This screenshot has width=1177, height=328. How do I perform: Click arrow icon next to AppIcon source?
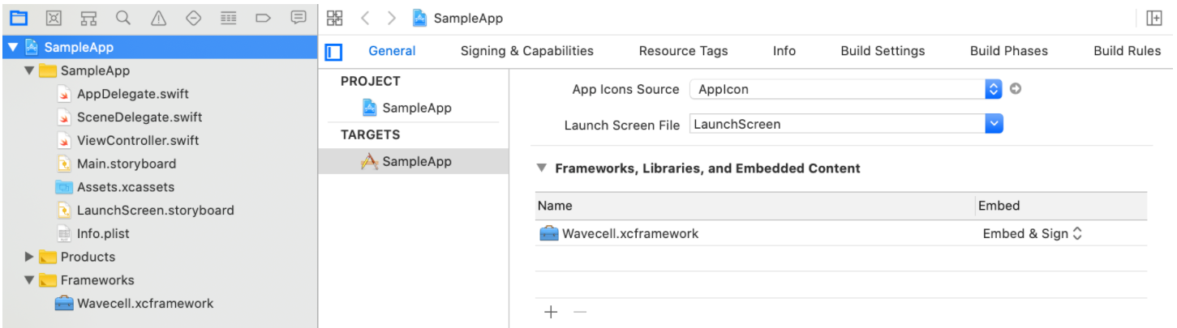[x=1015, y=89]
